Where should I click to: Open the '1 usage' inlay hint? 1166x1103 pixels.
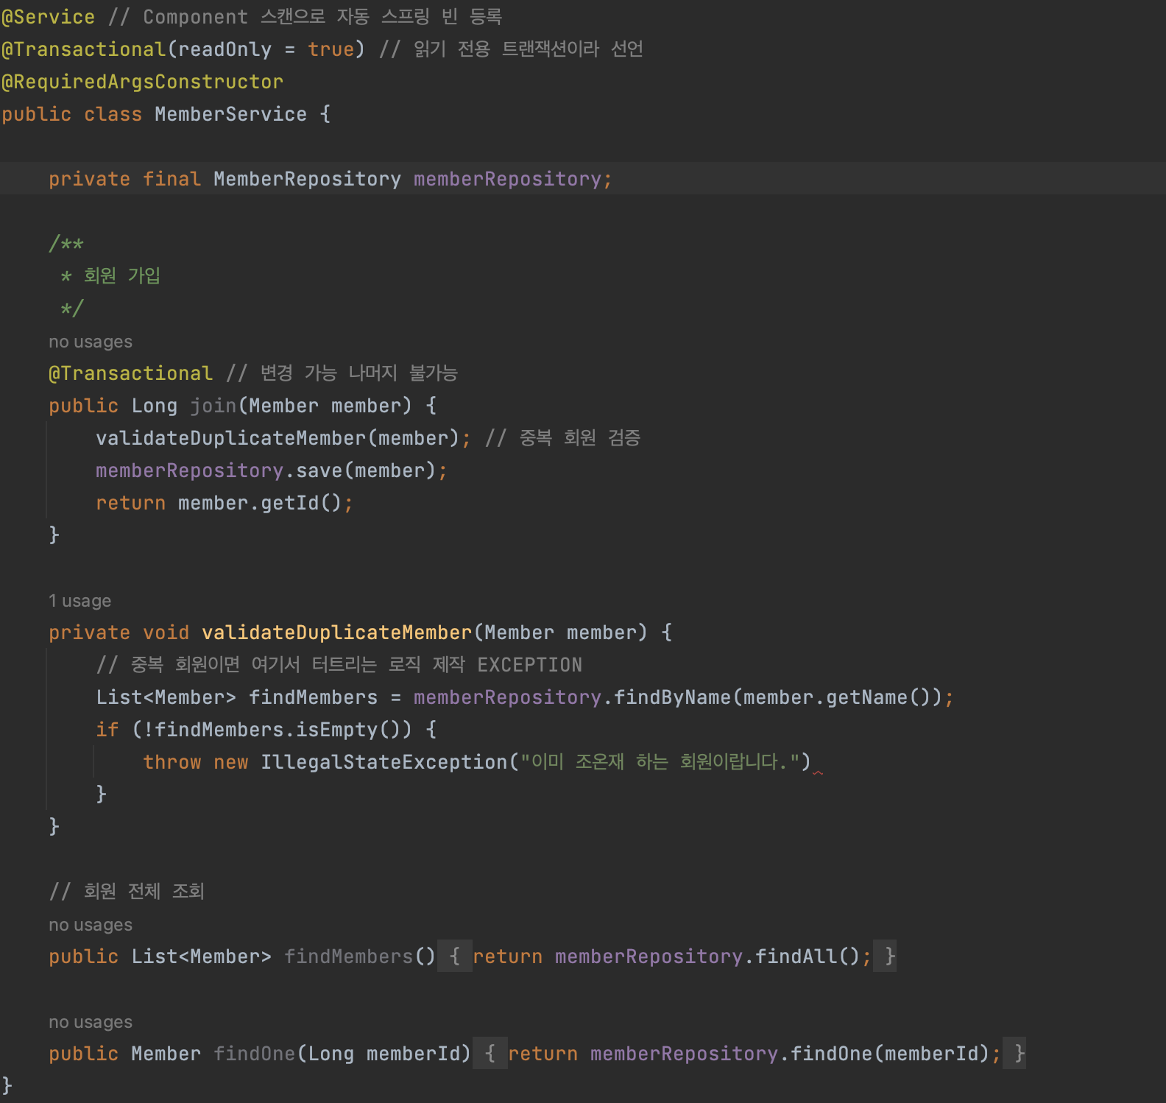pos(79,601)
